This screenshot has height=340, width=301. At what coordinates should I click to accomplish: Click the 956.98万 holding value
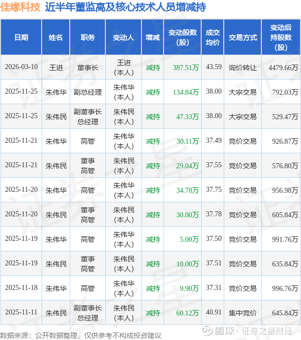(285, 190)
